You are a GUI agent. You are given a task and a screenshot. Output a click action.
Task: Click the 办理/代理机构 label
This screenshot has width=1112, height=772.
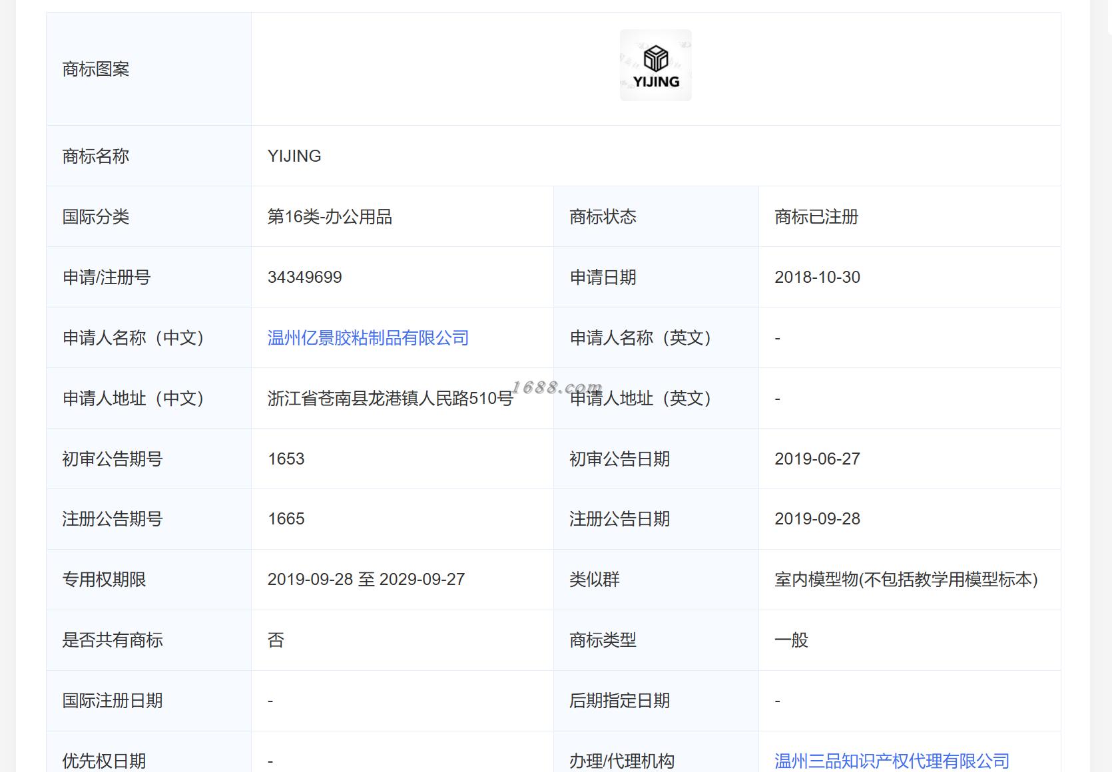coord(622,761)
